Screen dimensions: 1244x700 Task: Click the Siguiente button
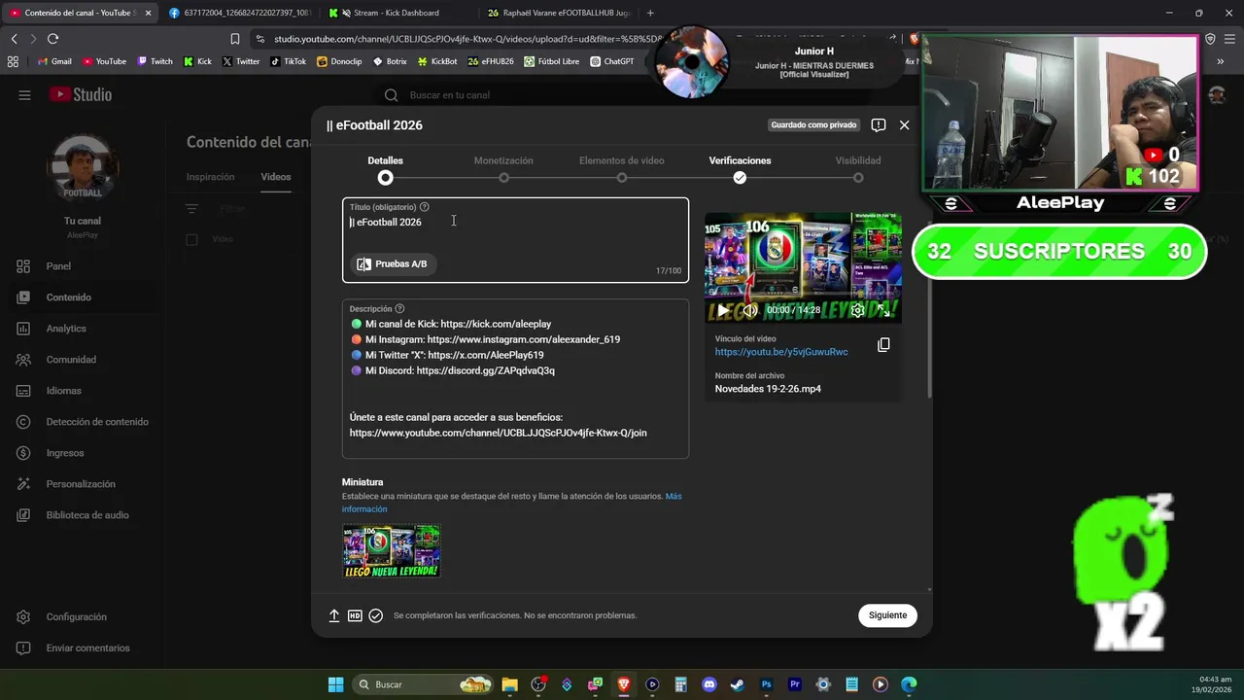(887, 615)
